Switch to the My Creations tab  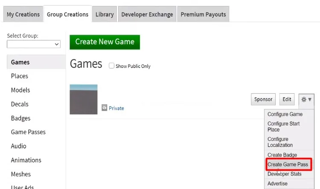tap(23, 14)
